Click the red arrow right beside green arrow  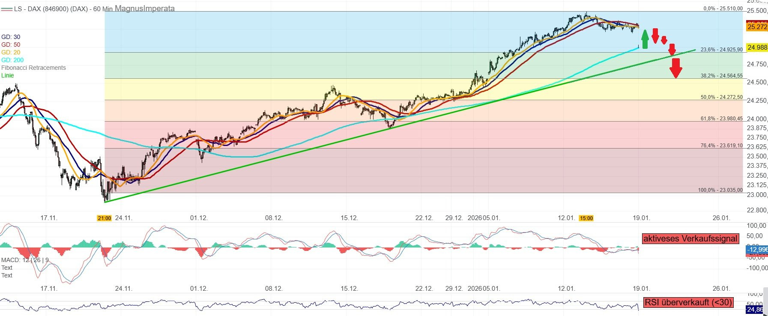pos(655,36)
